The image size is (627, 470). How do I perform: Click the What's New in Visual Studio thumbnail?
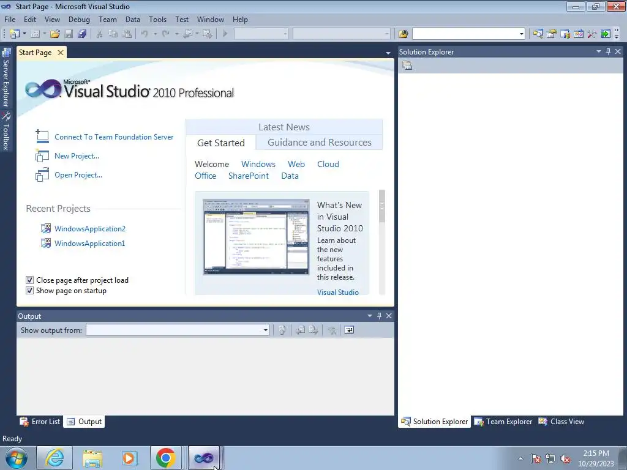pyautogui.click(x=256, y=237)
